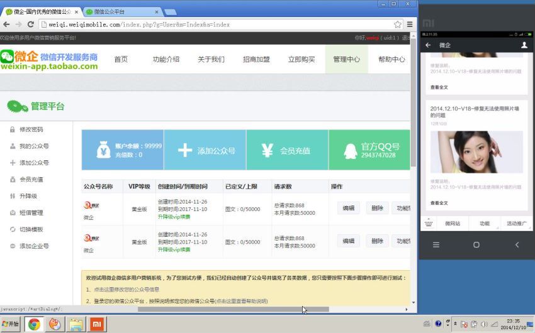This screenshot has height=333, width=535.
Task: Click 点击这里修改您的公众号信息 link
Action: (127, 290)
